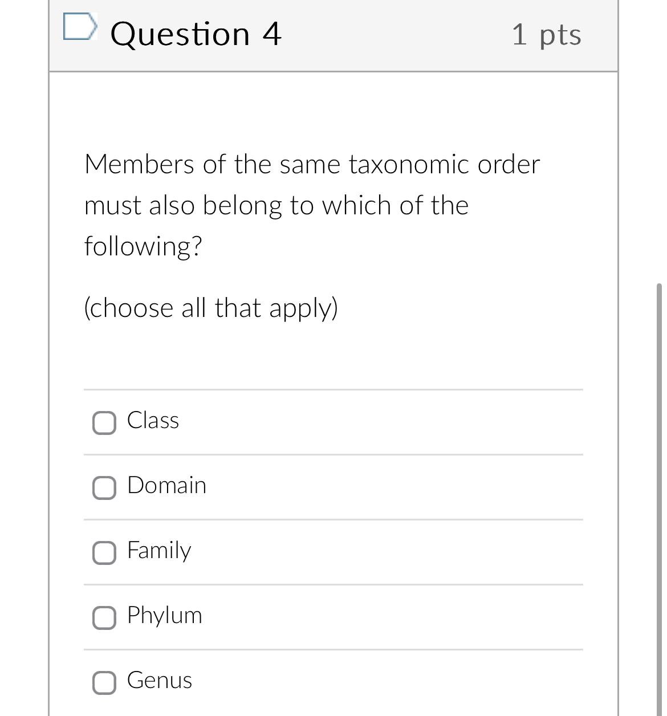The width and height of the screenshot is (667, 716).
Task: Click the line 'Members of the same taxonomic order'
Action: click(312, 164)
